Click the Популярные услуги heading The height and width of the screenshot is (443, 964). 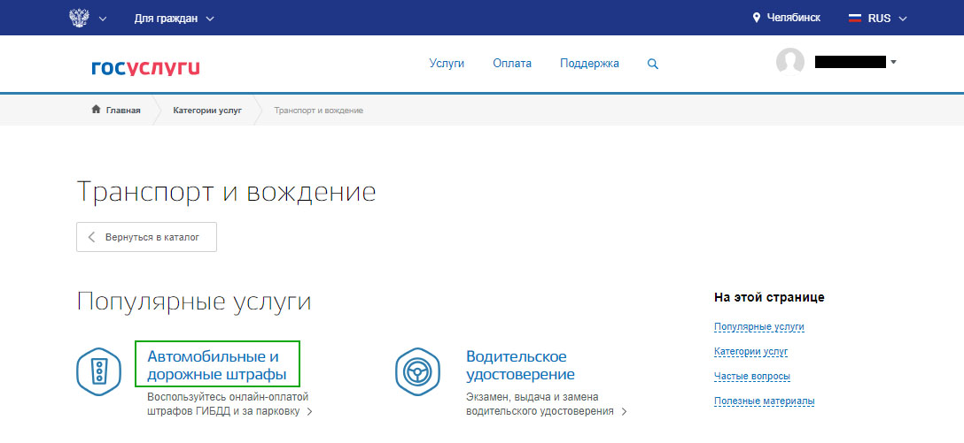tap(194, 303)
